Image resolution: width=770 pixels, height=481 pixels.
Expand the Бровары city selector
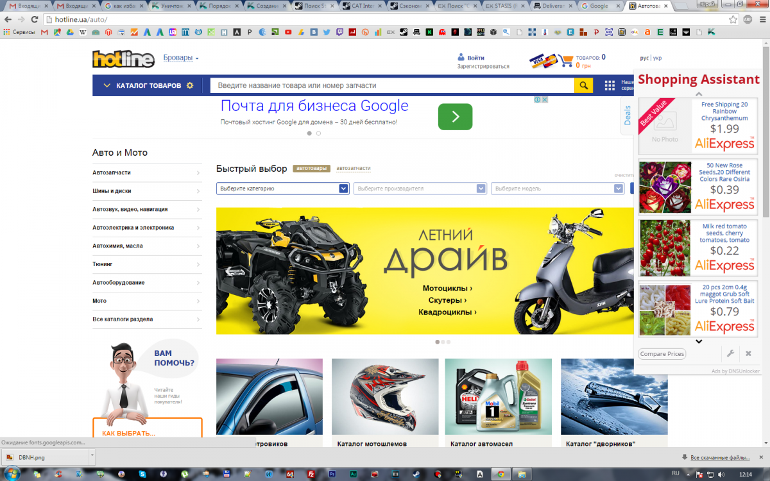[x=180, y=58]
